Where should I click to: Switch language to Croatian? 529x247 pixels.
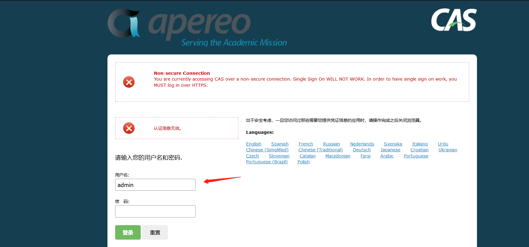[419, 150]
